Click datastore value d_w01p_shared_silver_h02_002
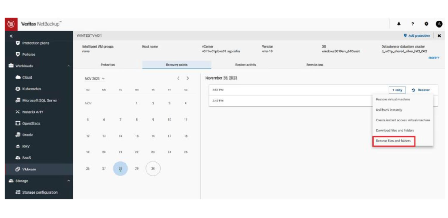The width and height of the screenshot is (448, 218). pyautogui.click(x=404, y=52)
